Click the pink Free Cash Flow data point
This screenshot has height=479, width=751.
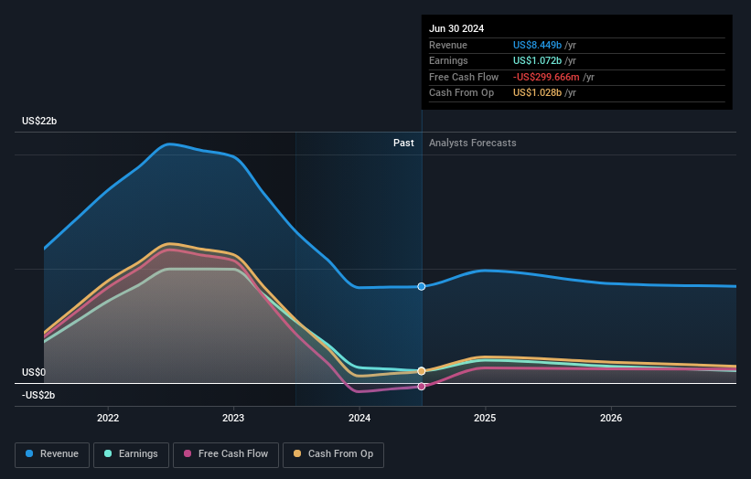pos(422,387)
